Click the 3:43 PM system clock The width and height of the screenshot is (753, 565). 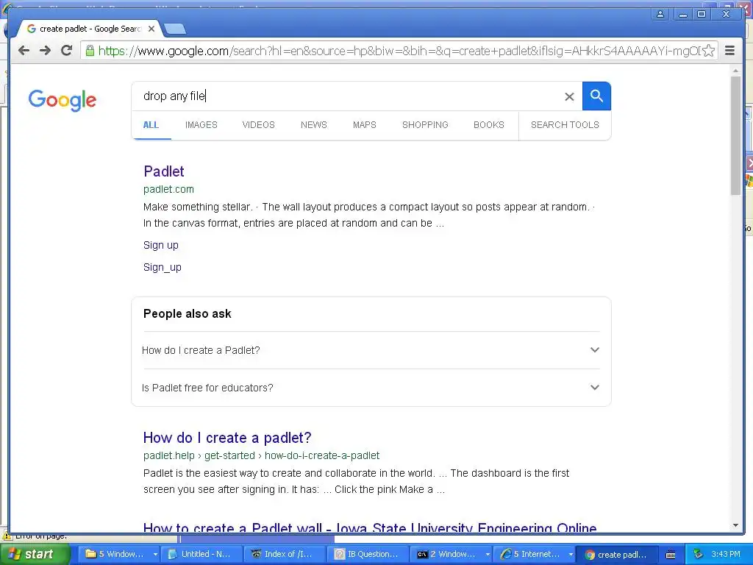point(726,554)
